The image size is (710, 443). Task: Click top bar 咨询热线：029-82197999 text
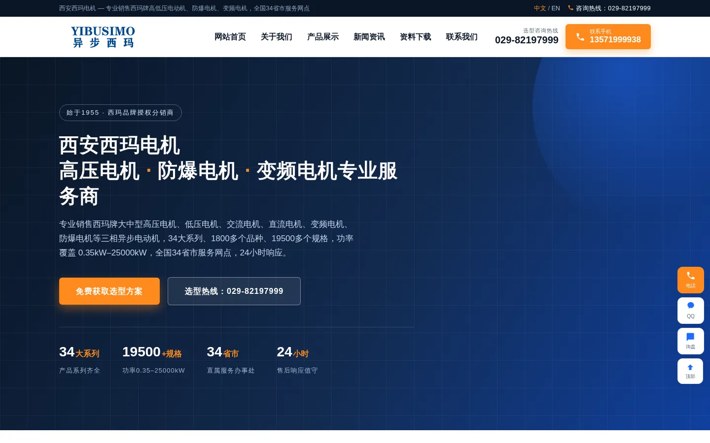click(x=613, y=8)
